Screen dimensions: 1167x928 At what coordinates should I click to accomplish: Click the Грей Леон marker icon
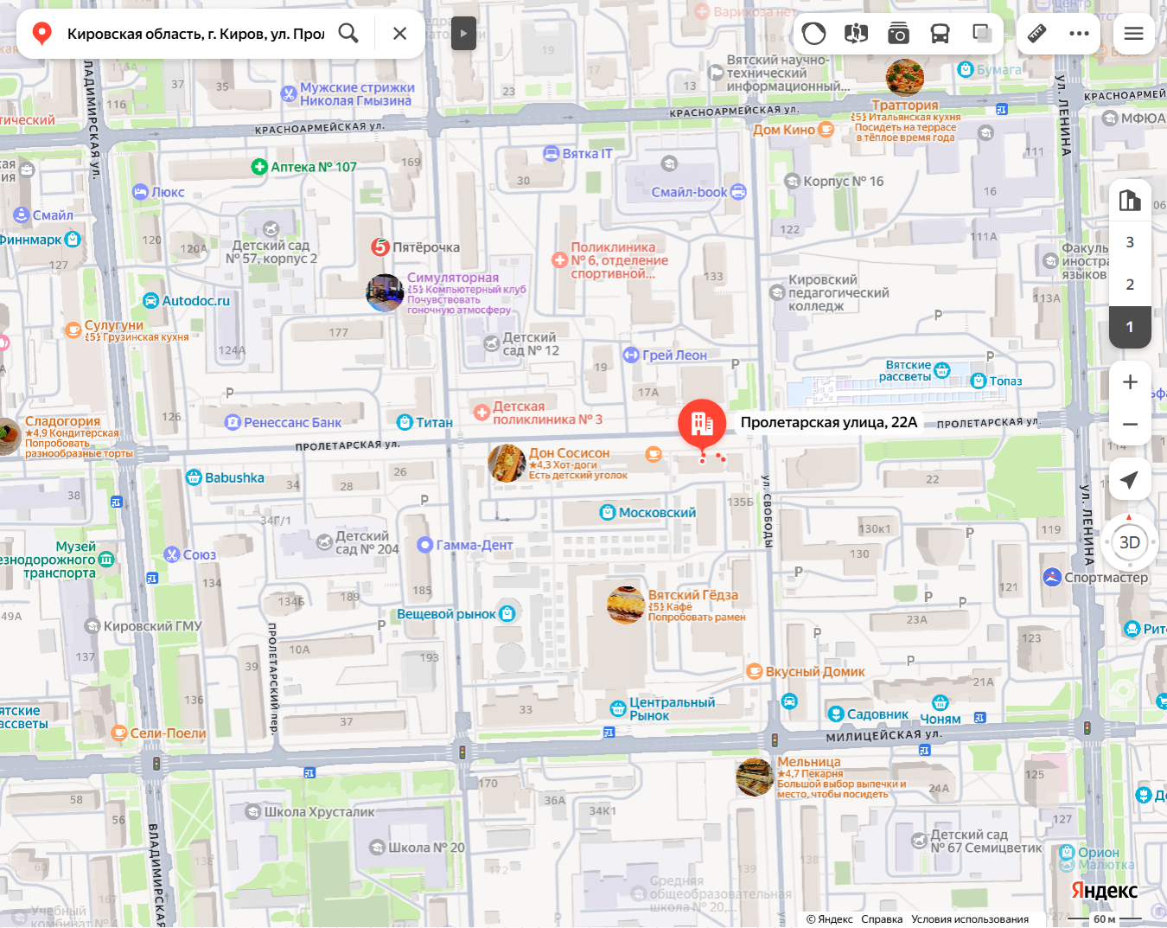(631, 355)
